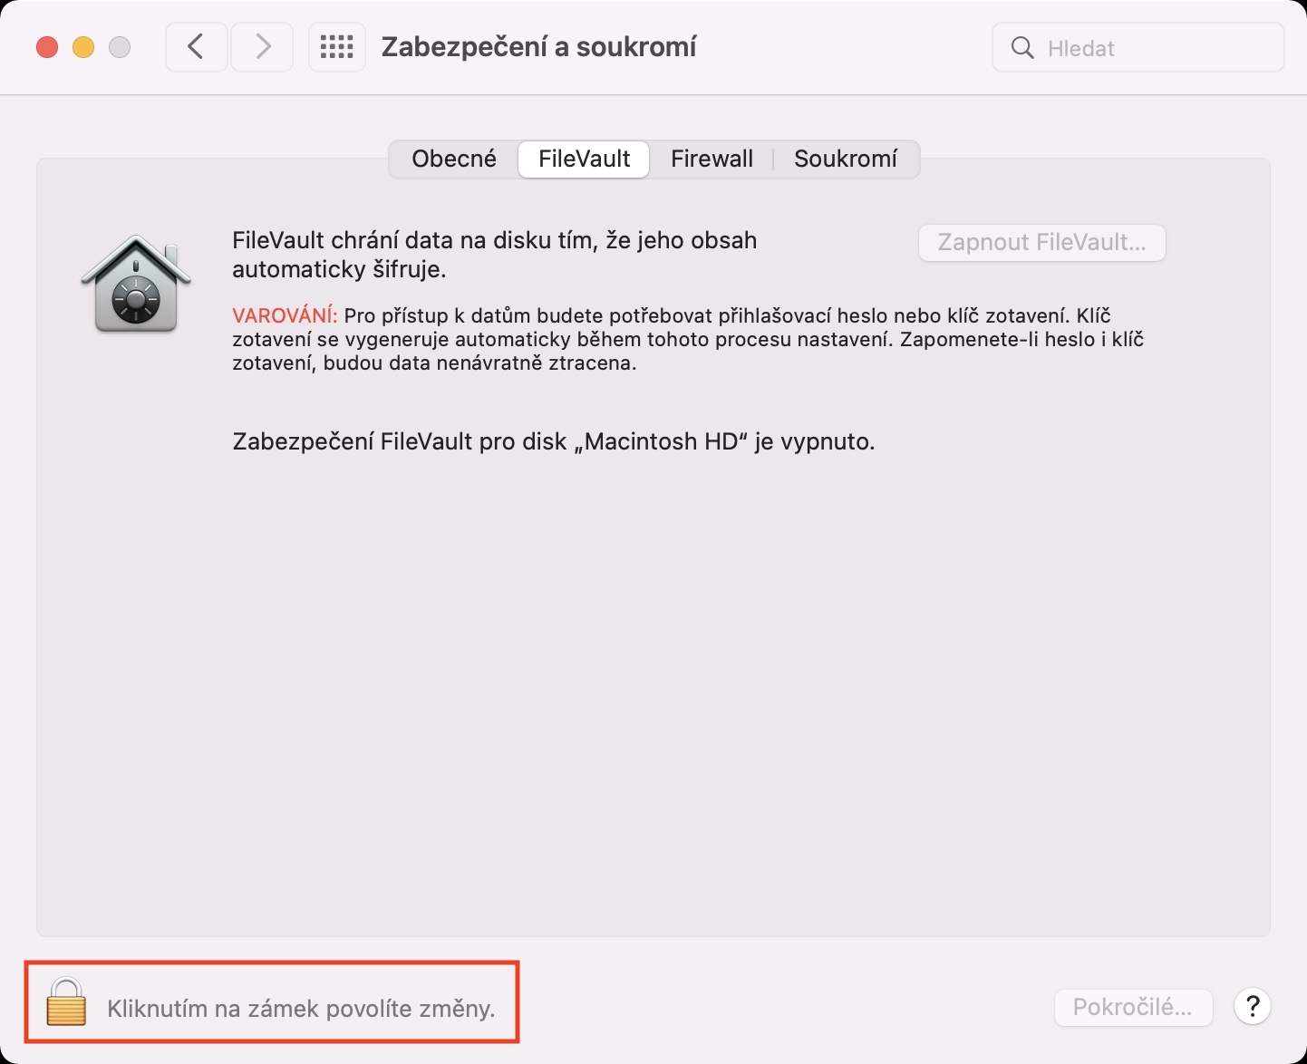Select the FileVault tab
1307x1064 pixels.
(584, 159)
